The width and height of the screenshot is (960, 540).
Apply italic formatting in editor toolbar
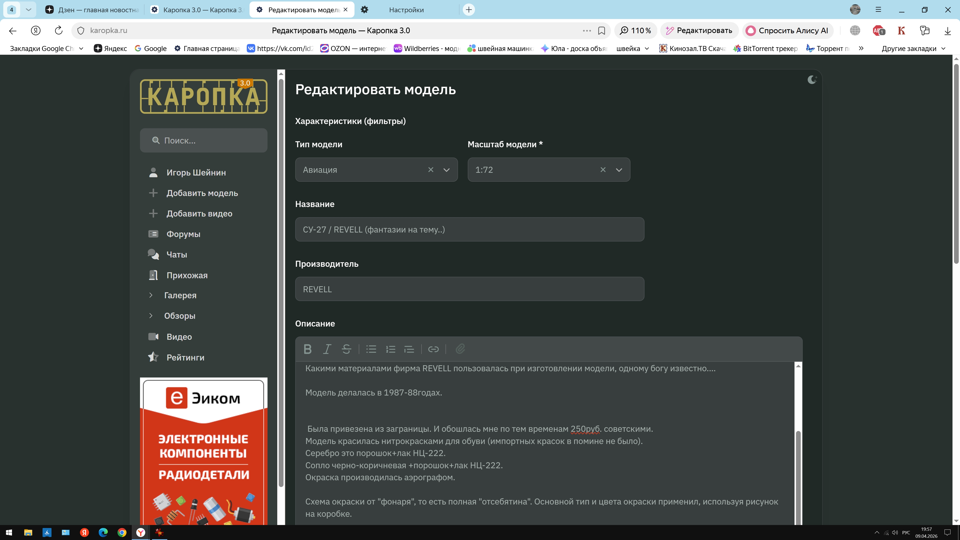point(327,349)
